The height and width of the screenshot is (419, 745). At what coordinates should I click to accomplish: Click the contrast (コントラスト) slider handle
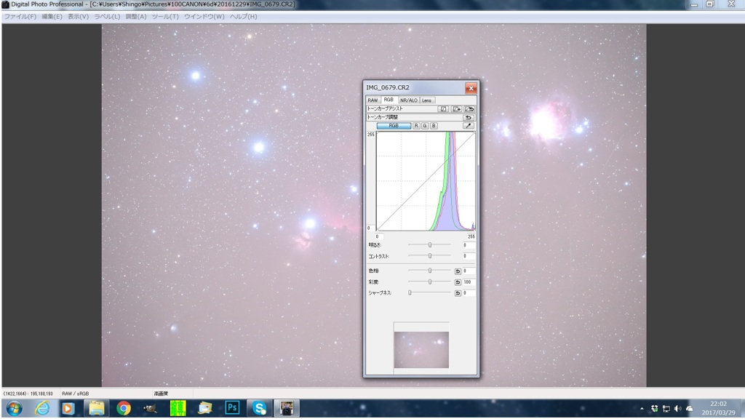(x=430, y=256)
